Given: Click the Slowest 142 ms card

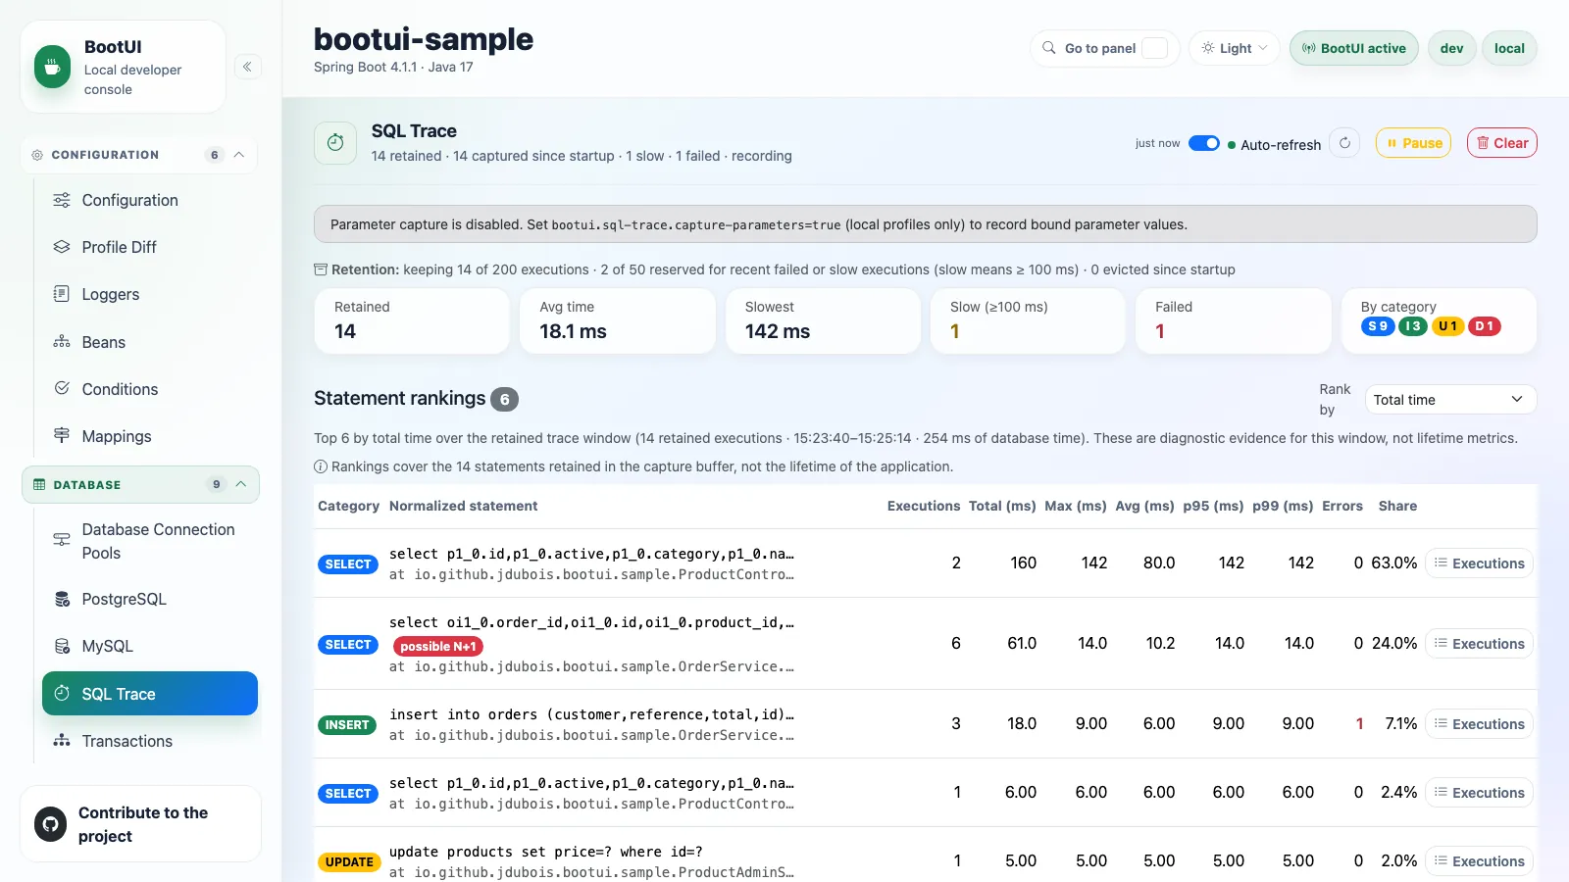Looking at the screenshot, I should [x=823, y=320].
